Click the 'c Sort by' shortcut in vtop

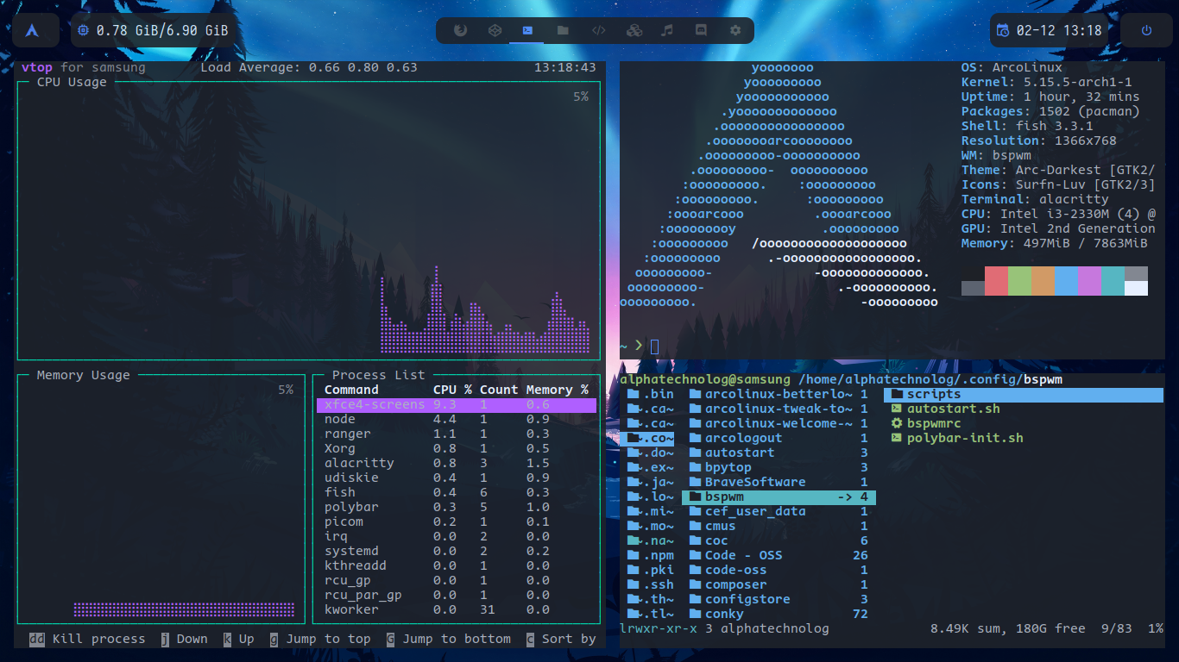coord(561,639)
